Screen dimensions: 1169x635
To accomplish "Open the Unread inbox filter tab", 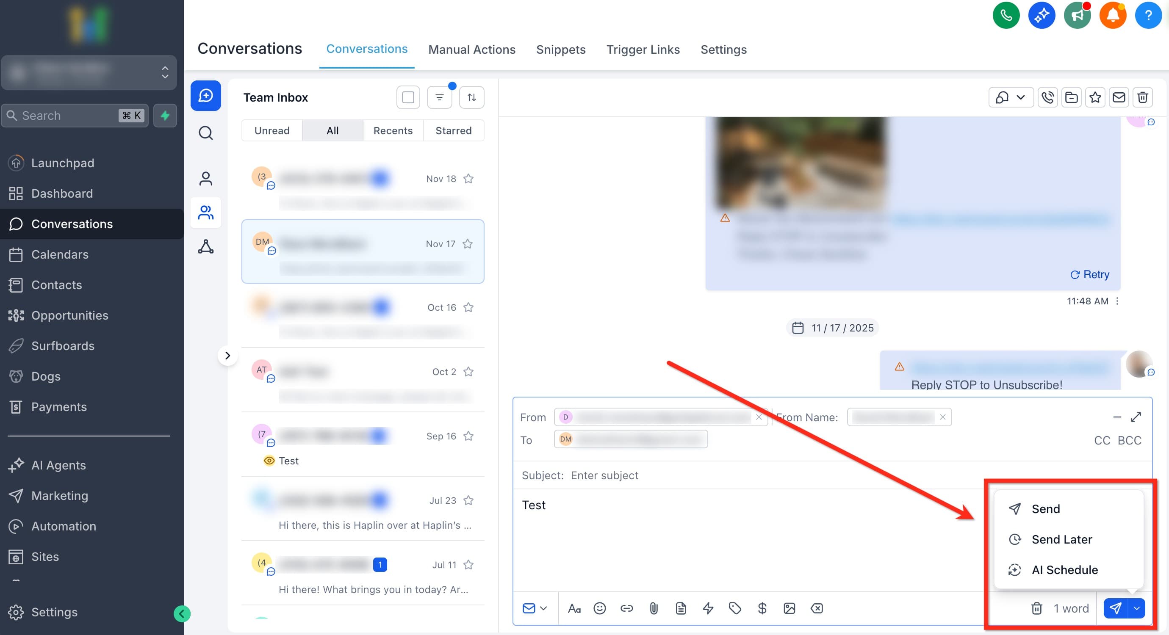I will [x=272, y=131].
